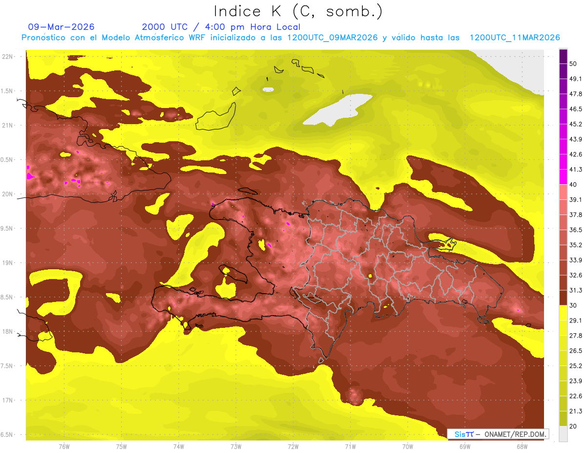Click the colorbar value '49.1'
This screenshot has height=453, width=586.
coord(576,79)
